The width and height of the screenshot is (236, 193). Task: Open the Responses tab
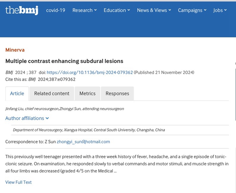point(117,93)
